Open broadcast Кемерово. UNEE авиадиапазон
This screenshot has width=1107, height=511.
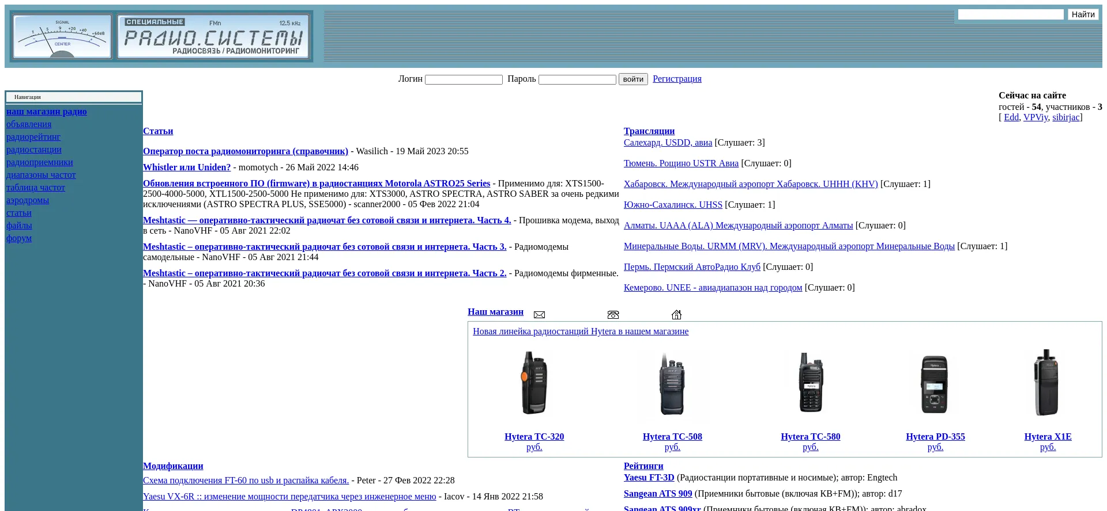[x=713, y=288]
